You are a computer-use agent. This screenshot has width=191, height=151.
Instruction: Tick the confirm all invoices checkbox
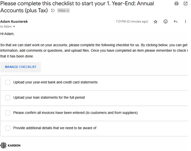pos(8,113)
